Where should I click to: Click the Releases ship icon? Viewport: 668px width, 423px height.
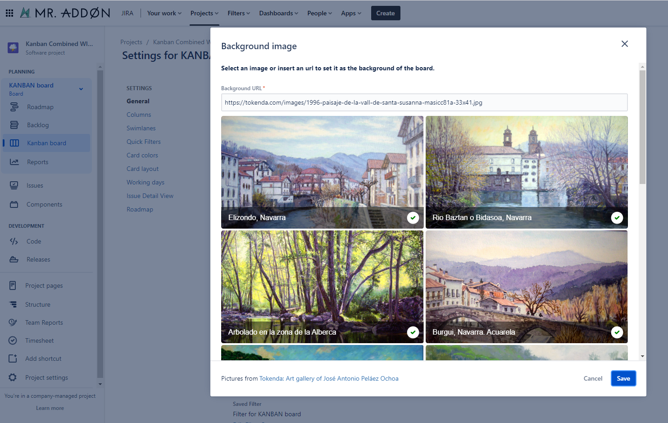(14, 259)
